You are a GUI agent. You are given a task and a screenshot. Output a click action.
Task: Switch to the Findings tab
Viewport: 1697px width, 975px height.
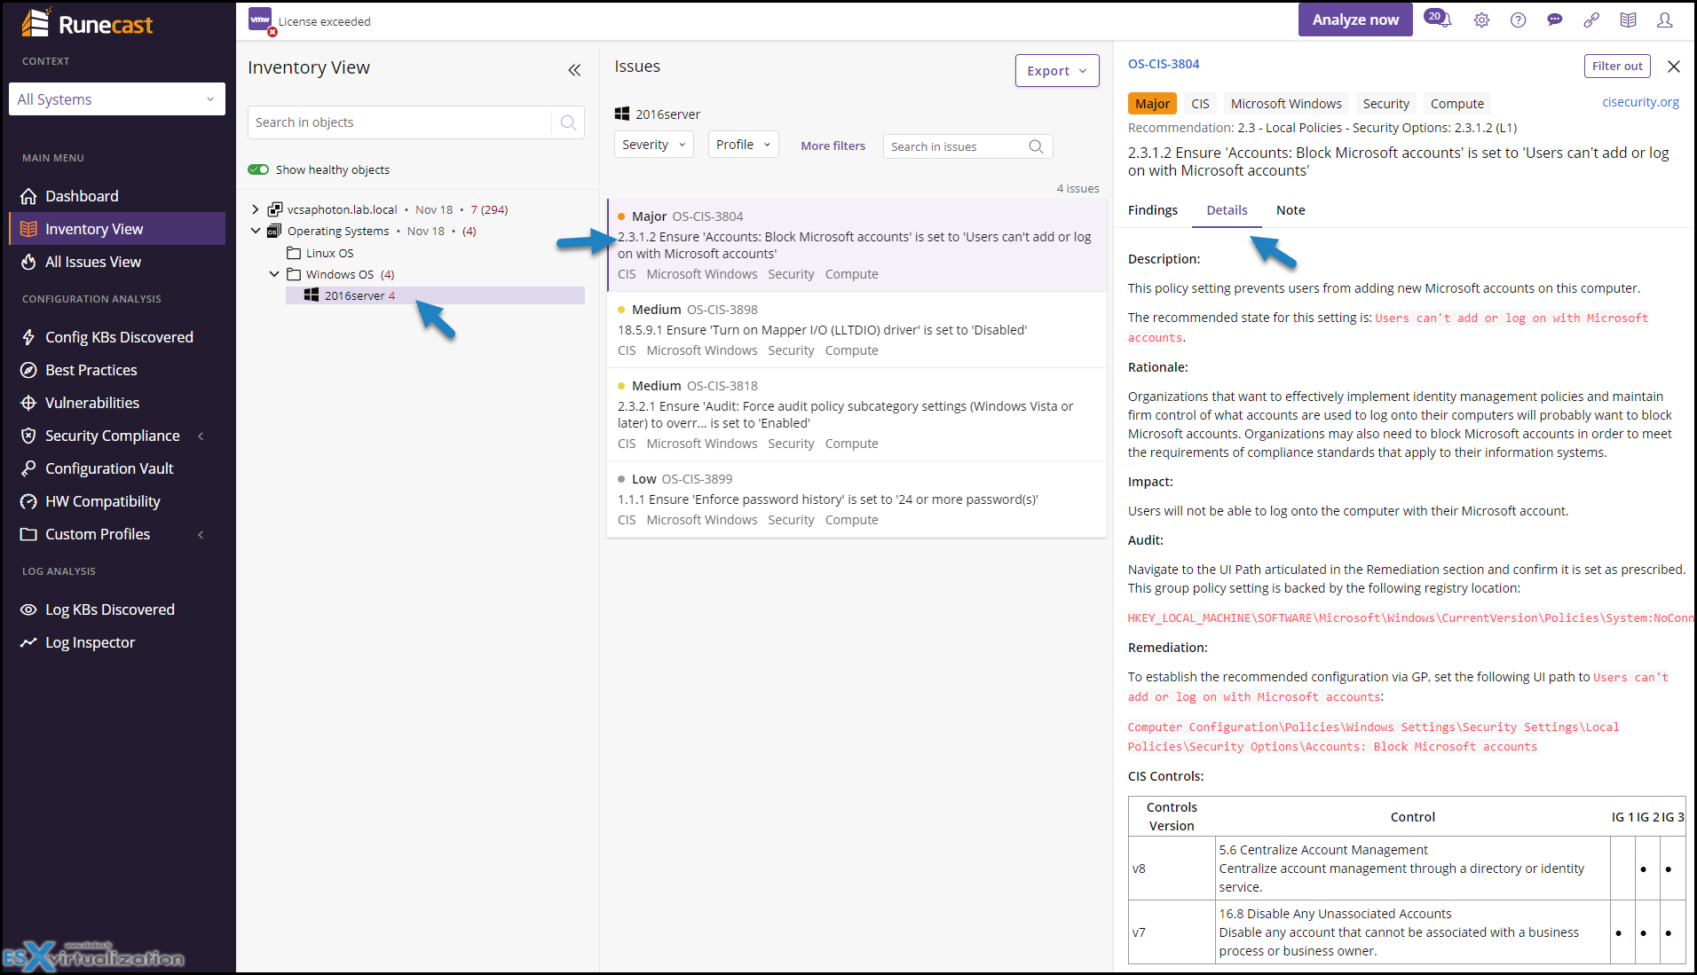1153,210
